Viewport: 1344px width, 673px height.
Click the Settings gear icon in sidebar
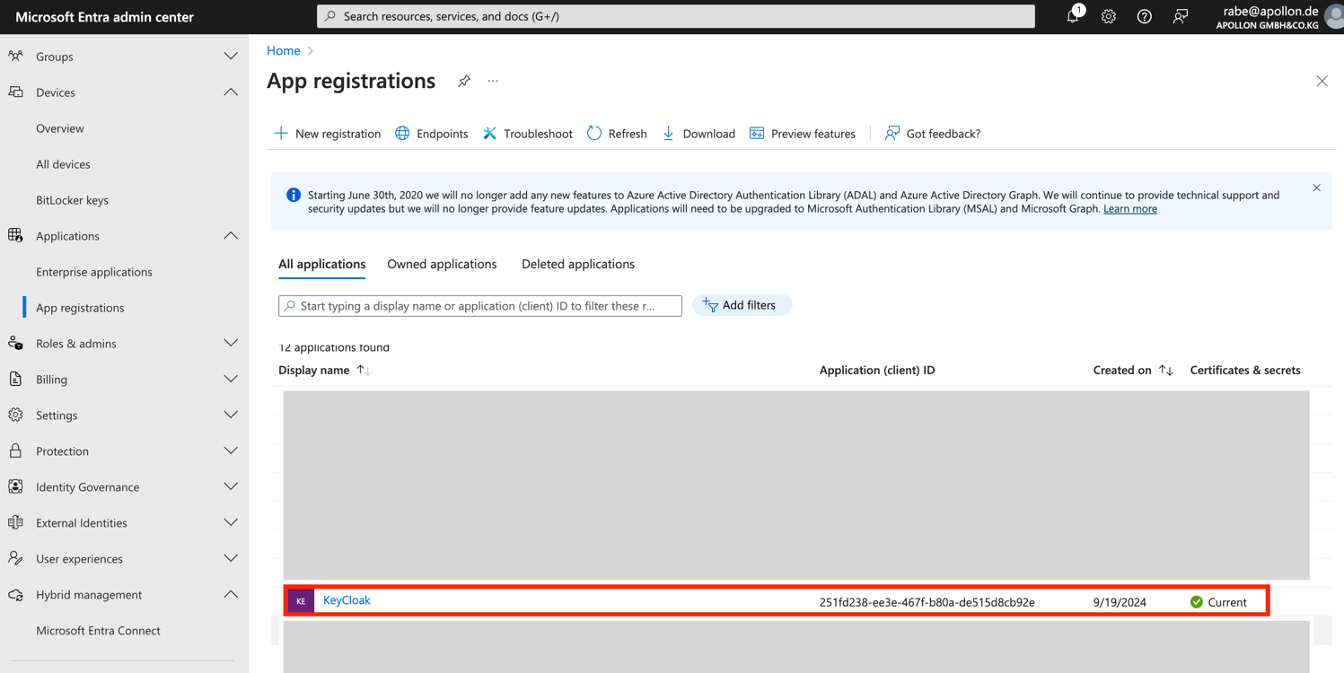tap(15, 415)
